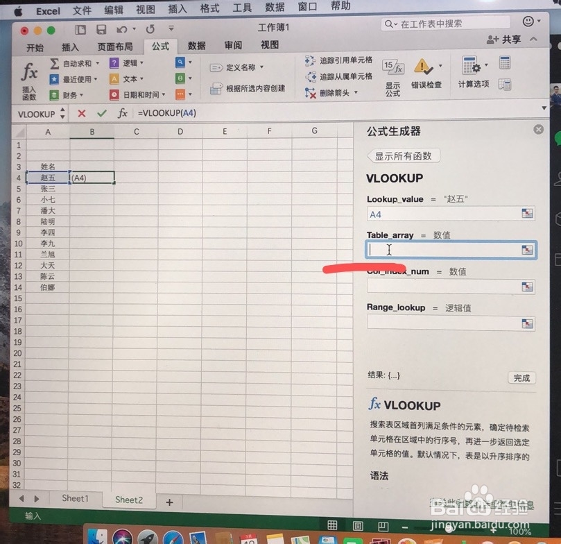
Task: Cancel the formula entry red X
Action: click(x=82, y=114)
